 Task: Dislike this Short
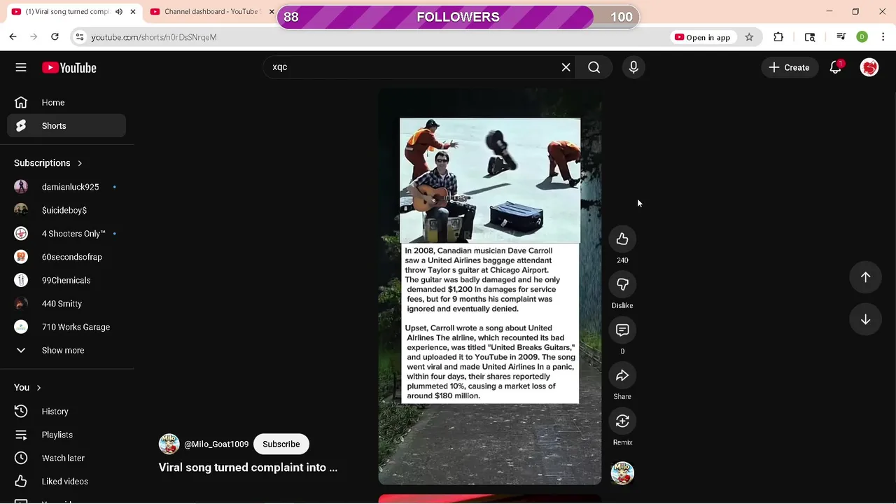click(622, 284)
